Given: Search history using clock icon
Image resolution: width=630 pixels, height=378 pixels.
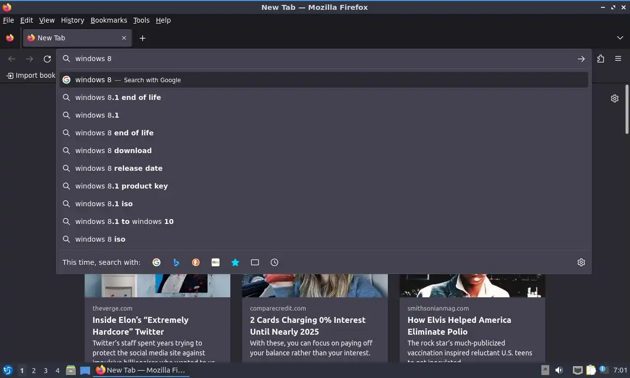Looking at the screenshot, I should [275, 262].
